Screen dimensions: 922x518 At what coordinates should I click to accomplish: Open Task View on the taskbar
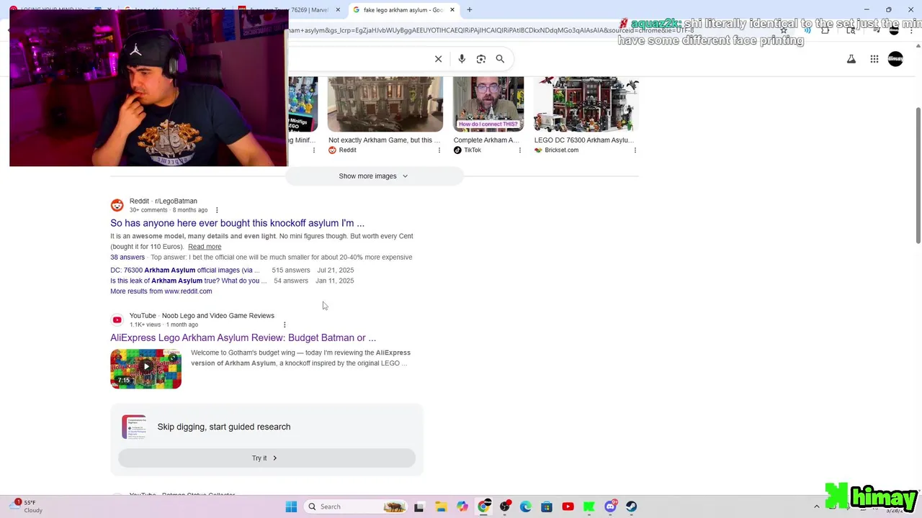click(419, 506)
